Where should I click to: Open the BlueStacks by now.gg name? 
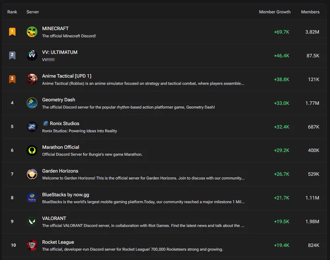[66, 195]
